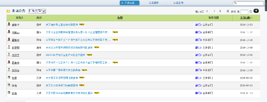Open the 所有类型 type filter dropdown
Viewport: 267px width, 102px height.
[x=37, y=11]
